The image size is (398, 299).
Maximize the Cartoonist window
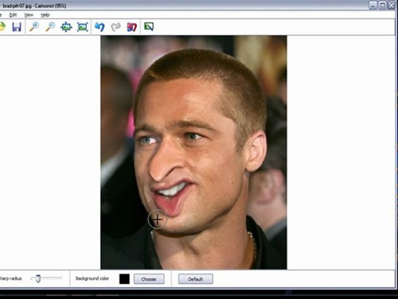(382, 5)
